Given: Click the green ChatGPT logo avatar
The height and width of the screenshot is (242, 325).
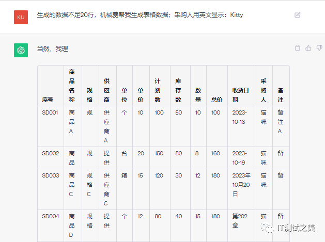Looking at the screenshot, I should click(21, 50).
